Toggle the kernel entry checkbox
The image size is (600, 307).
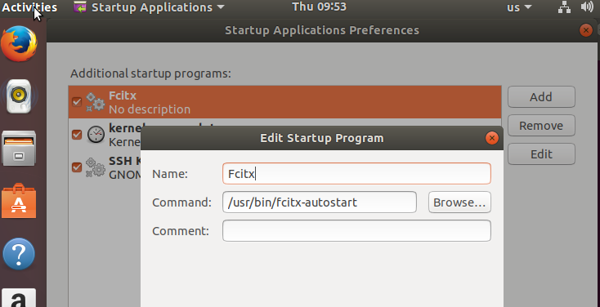tap(77, 135)
